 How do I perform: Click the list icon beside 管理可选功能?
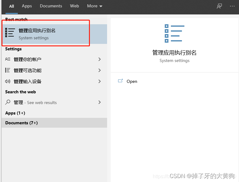click(x=7, y=70)
